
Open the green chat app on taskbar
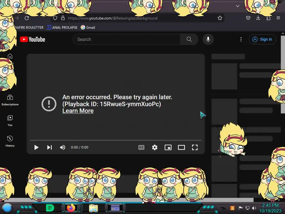[x=50, y=208]
